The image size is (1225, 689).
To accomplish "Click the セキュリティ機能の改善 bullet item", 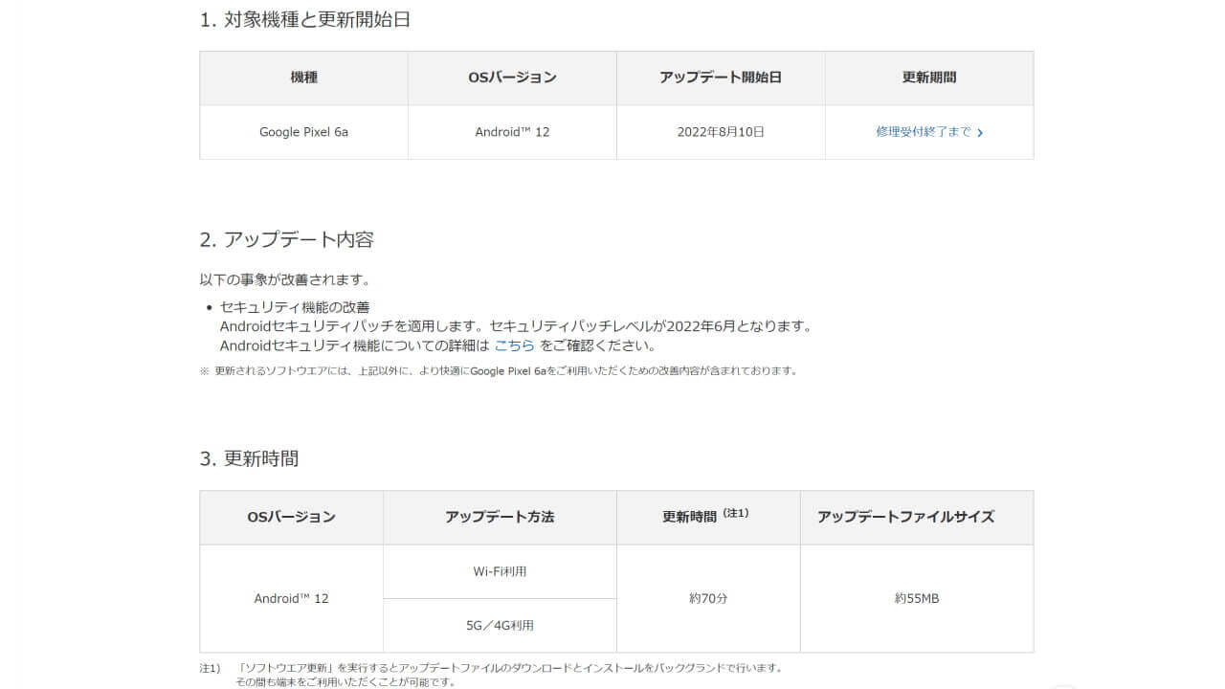I will coord(295,307).
